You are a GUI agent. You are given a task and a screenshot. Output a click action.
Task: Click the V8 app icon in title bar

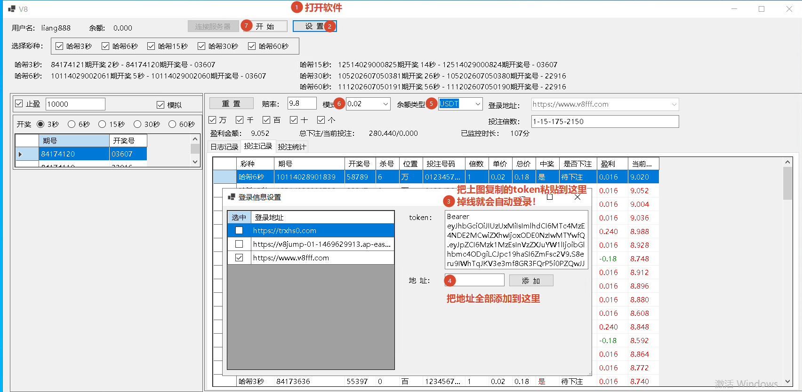coord(12,9)
